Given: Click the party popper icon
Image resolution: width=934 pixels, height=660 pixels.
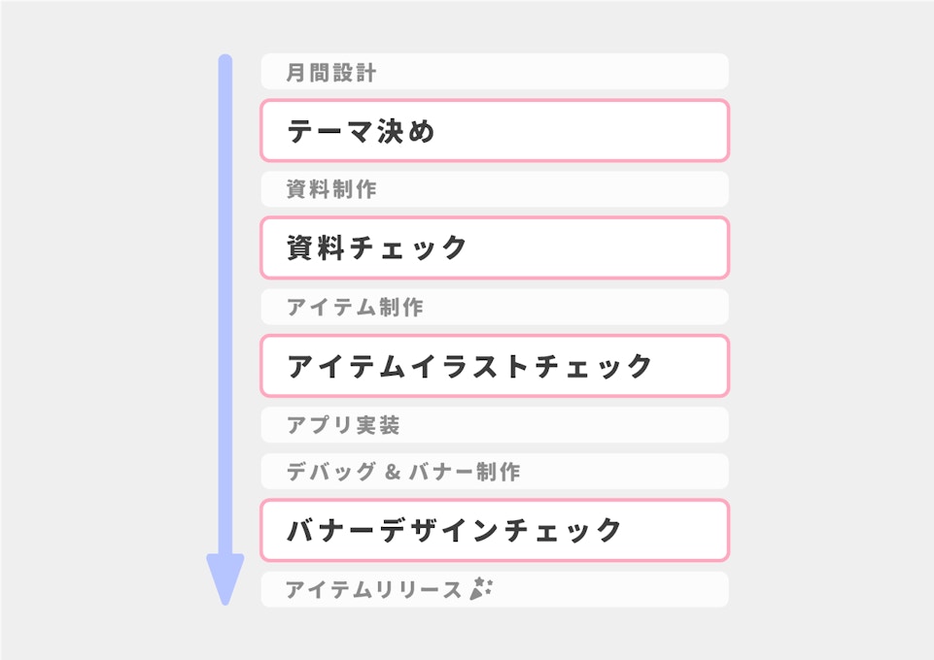Looking at the screenshot, I should [481, 588].
